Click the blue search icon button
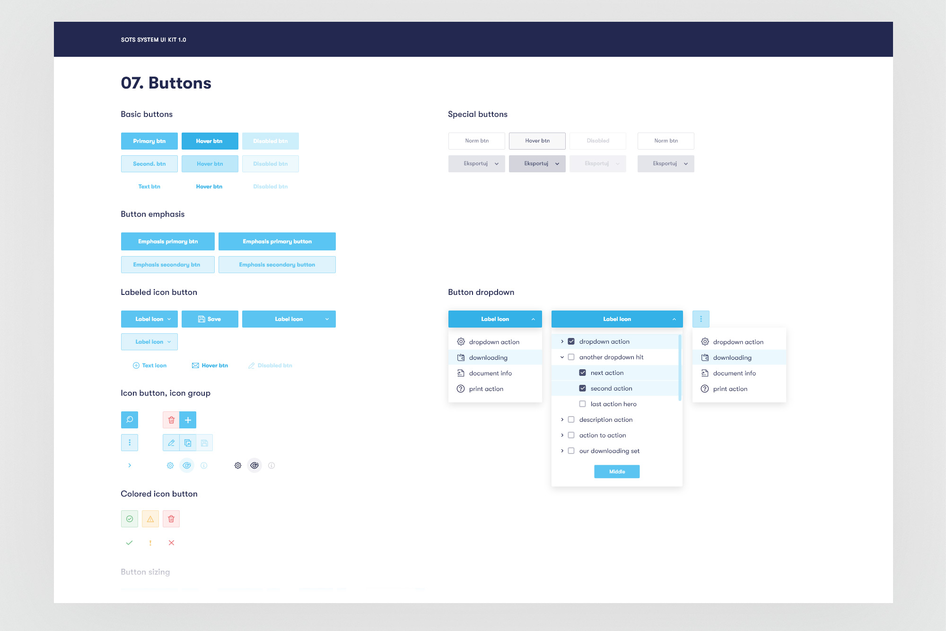Viewport: 946px width, 631px height. click(130, 420)
